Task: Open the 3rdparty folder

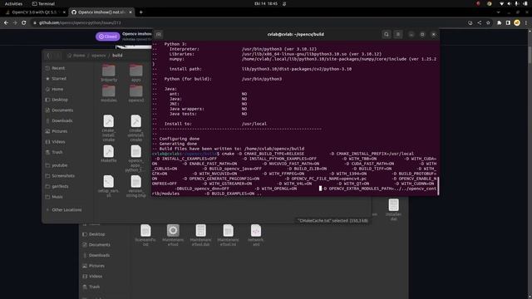Action: [109, 73]
